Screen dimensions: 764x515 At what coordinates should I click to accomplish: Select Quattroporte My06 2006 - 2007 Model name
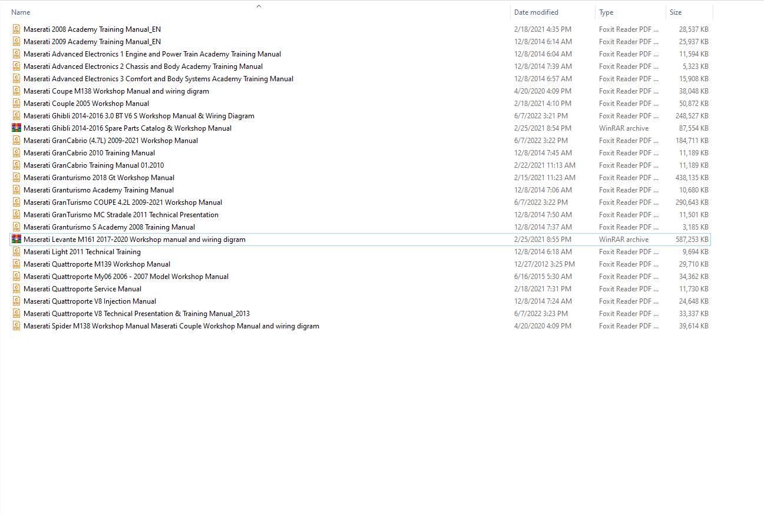click(126, 276)
